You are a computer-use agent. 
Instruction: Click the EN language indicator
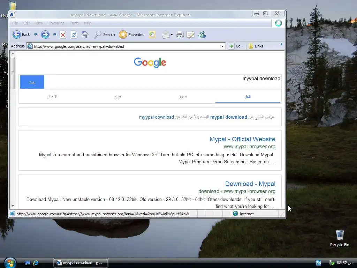pos(318,263)
